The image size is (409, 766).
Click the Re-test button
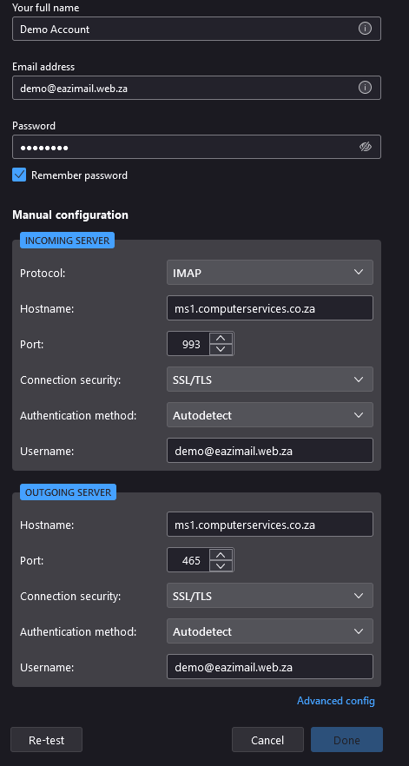(46, 740)
